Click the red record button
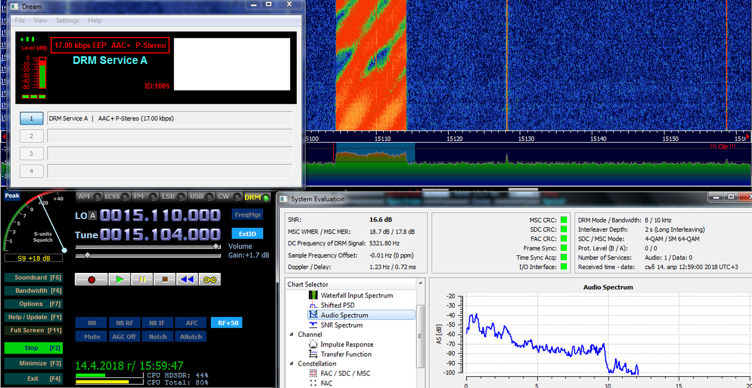Viewport: 752px width, 388px height. click(91, 279)
